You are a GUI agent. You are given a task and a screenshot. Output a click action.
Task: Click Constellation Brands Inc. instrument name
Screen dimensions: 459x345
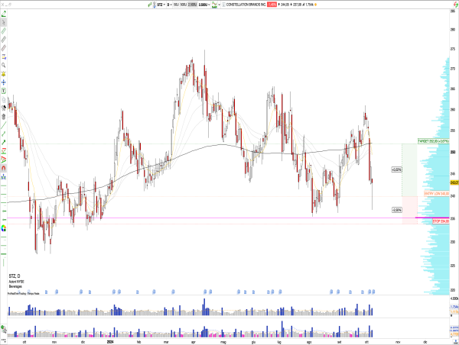[246, 5]
